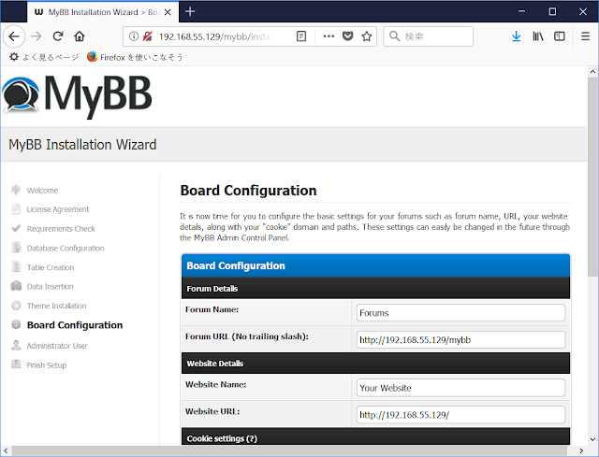The width and height of the screenshot is (599, 457).
Task: Open page actions three-dot menu
Action: click(x=329, y=36)
